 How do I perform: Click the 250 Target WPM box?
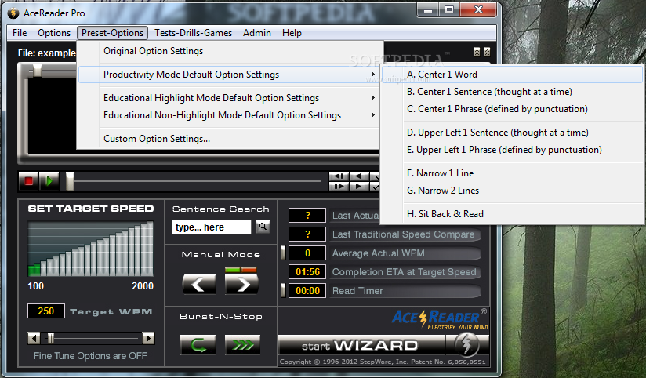(46, 311)
